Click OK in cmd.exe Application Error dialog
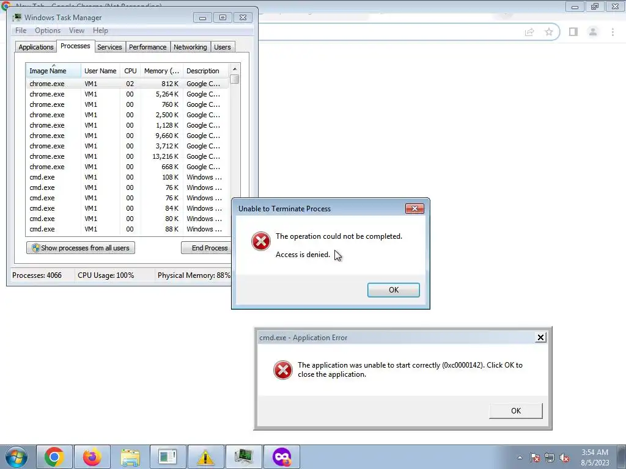 pyautogui.click(x=516, y=410)
